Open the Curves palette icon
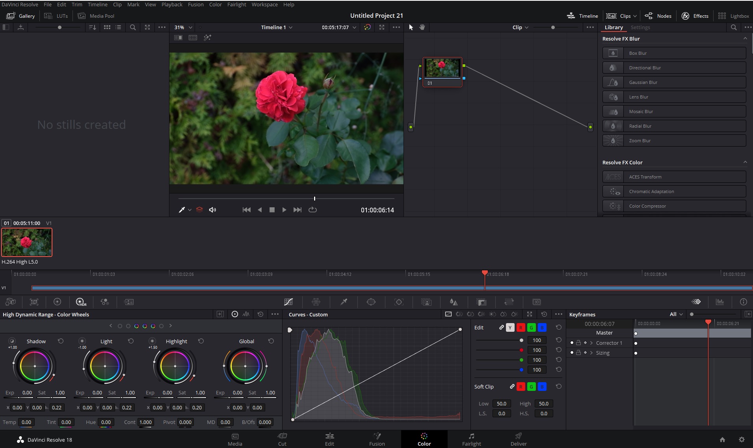The width and height of the screenshot is (753, 448). (x=288, y=302)
